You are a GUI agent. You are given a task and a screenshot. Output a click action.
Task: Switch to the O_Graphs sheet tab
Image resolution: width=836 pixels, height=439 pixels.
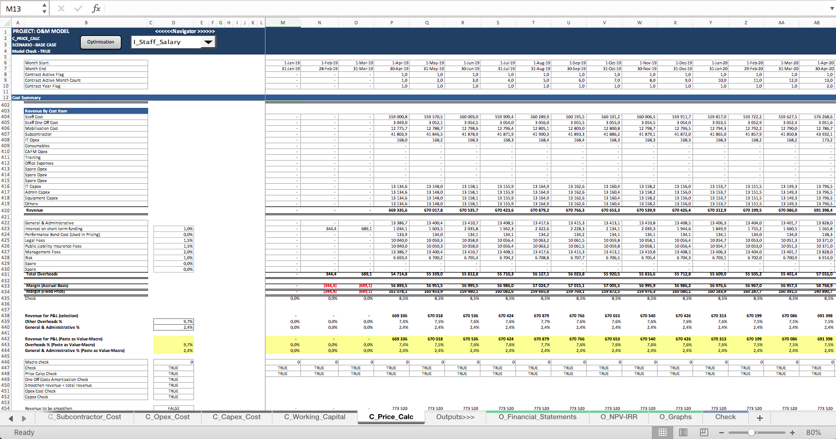676,417
